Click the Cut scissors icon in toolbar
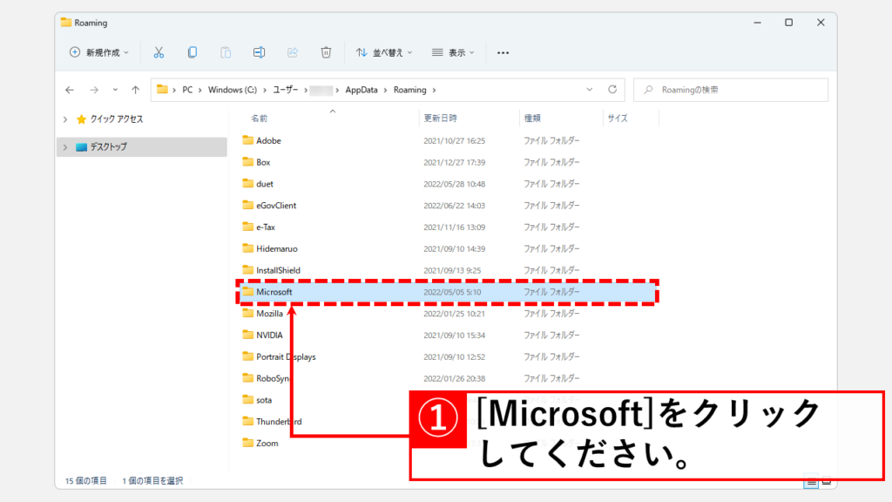The height and width of the screenshot is (502, 892). [159, 52]
